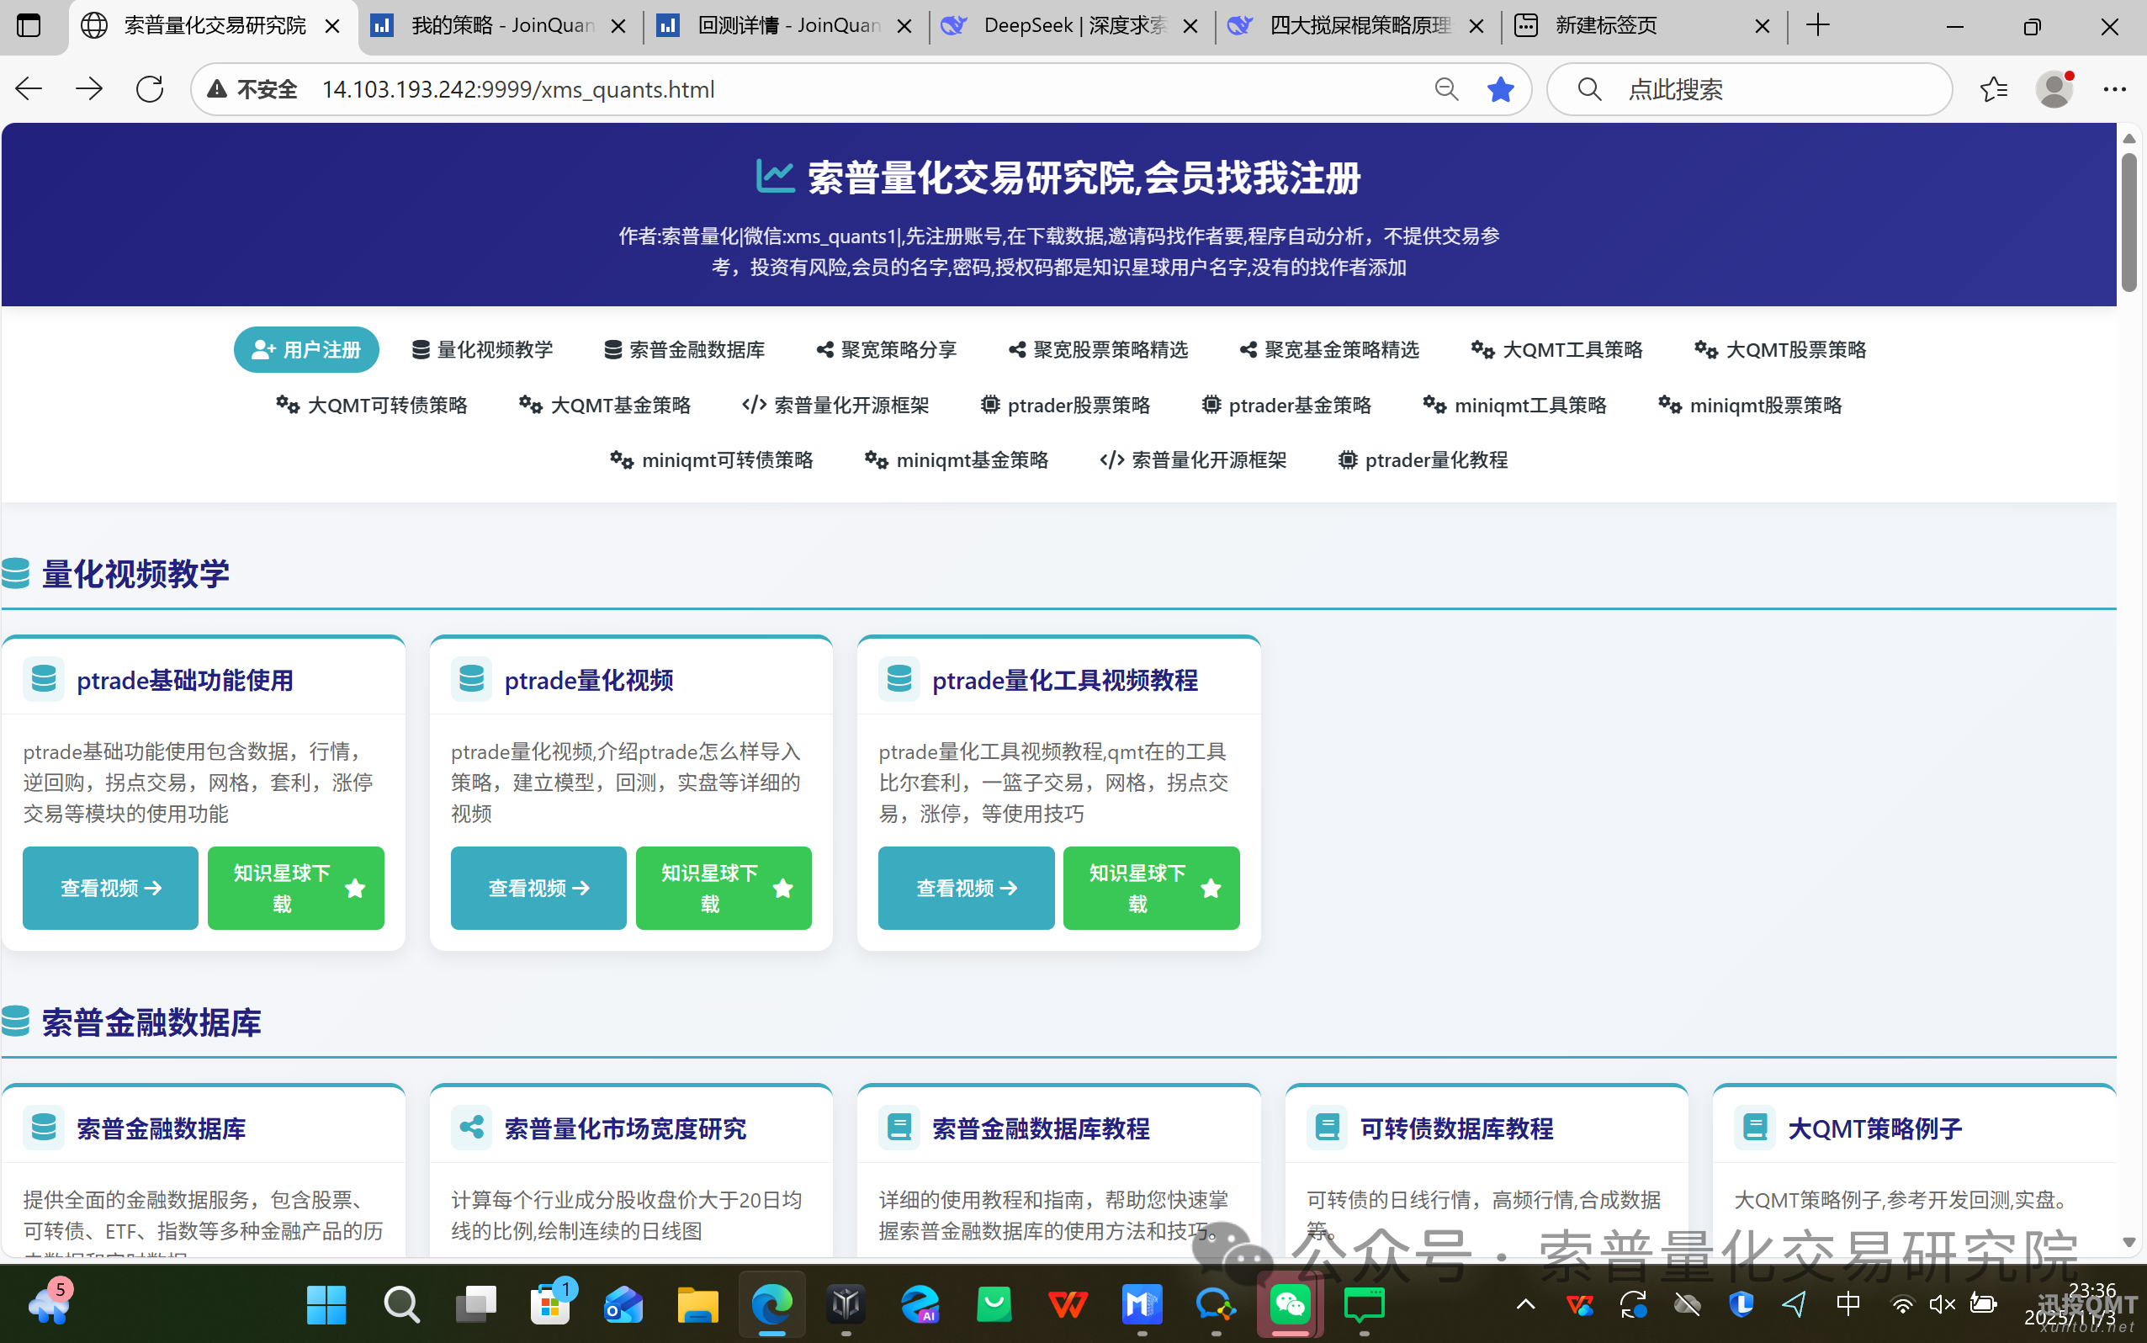Screen dimensions: 2147x1343
Task: Open the Windows Start menu
Action: click(x=325, y=1305)
